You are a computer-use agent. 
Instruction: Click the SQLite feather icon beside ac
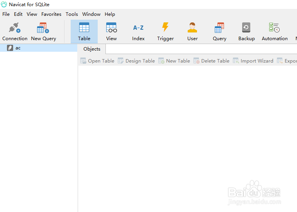10,48
